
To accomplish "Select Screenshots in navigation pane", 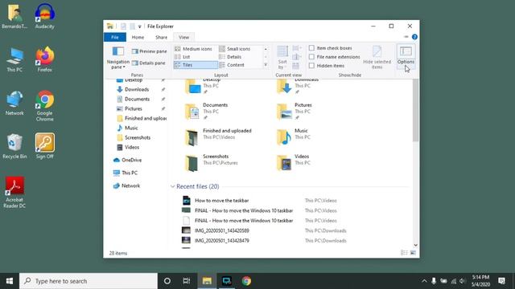I will 137,137.
